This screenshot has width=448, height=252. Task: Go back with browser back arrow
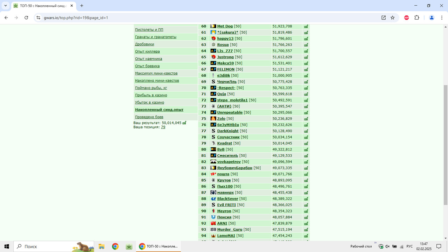coord(6,17)
